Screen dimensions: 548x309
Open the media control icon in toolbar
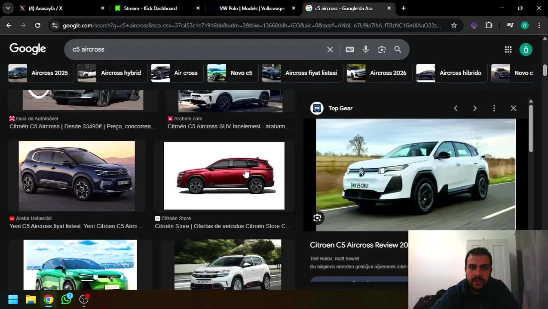click(x=510, y=25)
